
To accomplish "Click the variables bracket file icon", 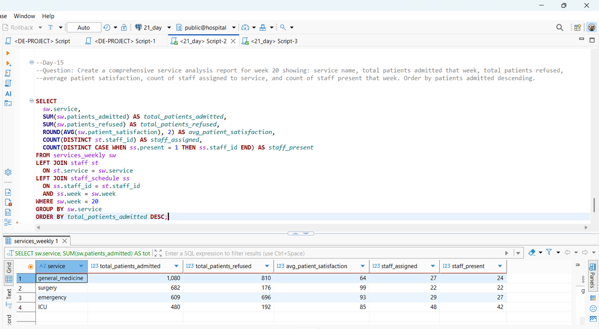I will tap(7, 212).
